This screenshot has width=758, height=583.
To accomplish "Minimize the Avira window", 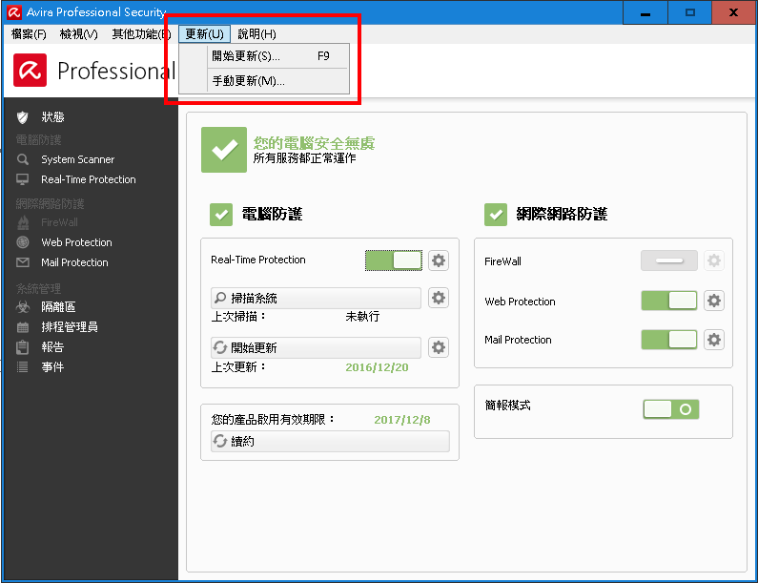I will coord(645,12).
